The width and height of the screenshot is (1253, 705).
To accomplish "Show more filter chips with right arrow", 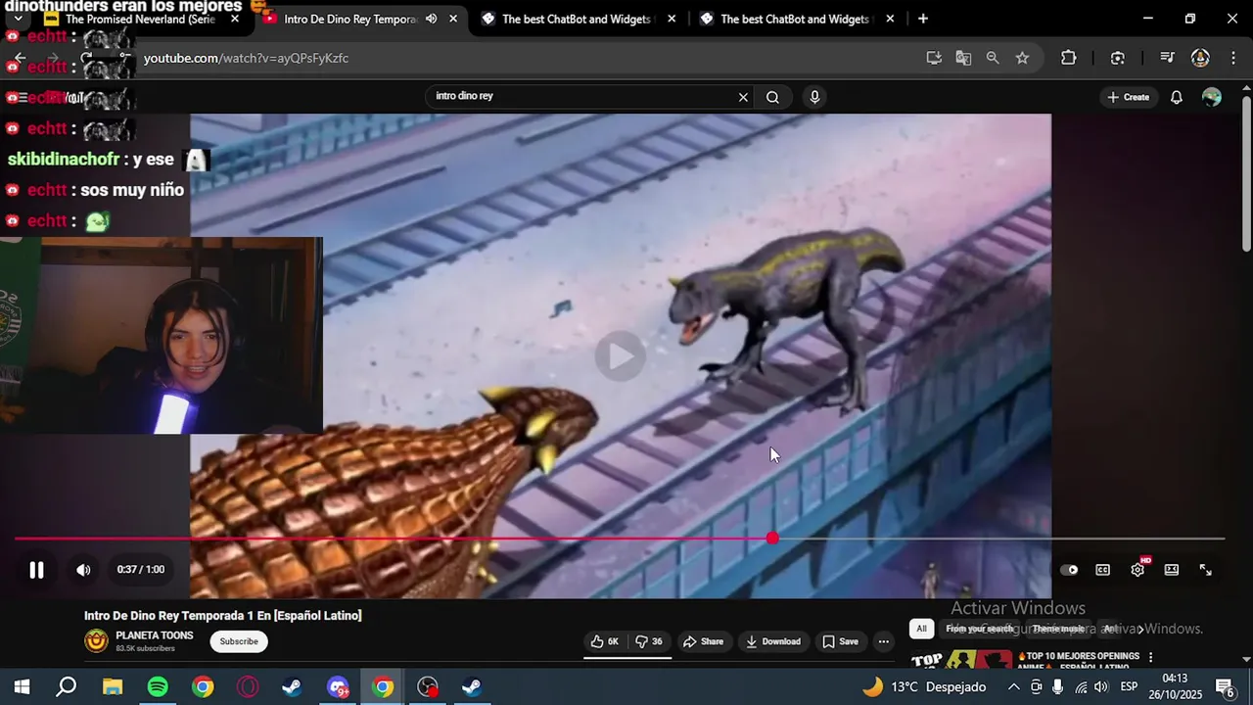I will click(1140, 629).
